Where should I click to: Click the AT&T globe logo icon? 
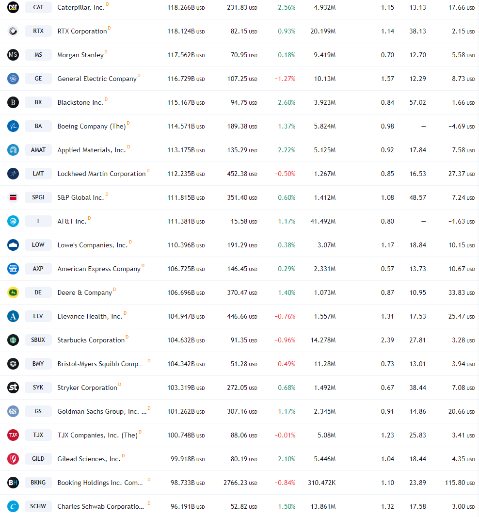point(13,221)
